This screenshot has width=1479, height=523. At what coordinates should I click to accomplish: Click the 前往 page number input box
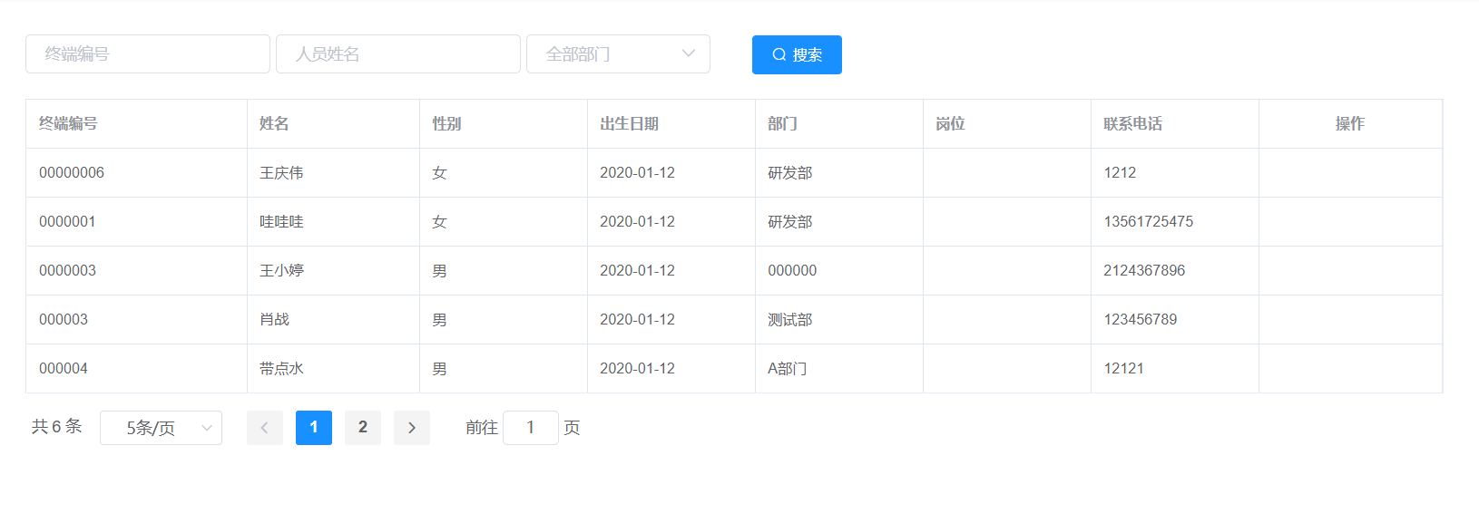[x=531, y=428]
